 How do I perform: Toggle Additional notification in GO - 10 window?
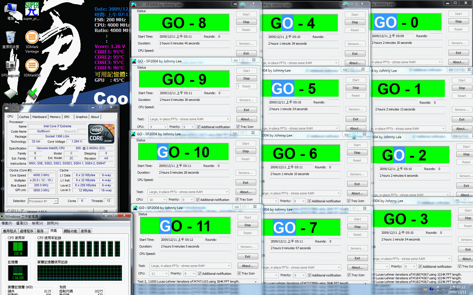(213, 199)
